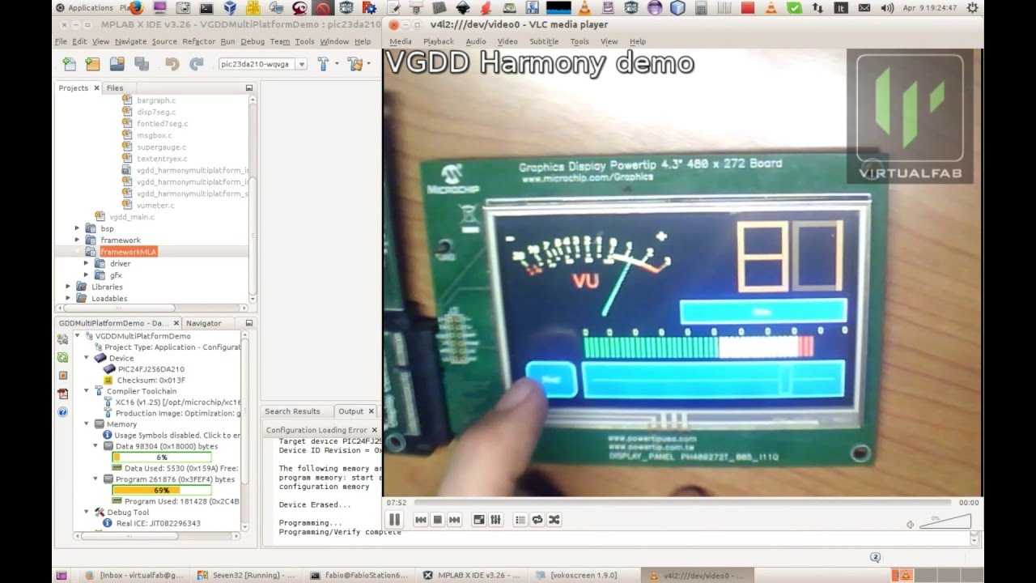The width and height of the screenshot is (1036, 583).
Task: Stop playback in VLC
Action: [x=438, y=520]
